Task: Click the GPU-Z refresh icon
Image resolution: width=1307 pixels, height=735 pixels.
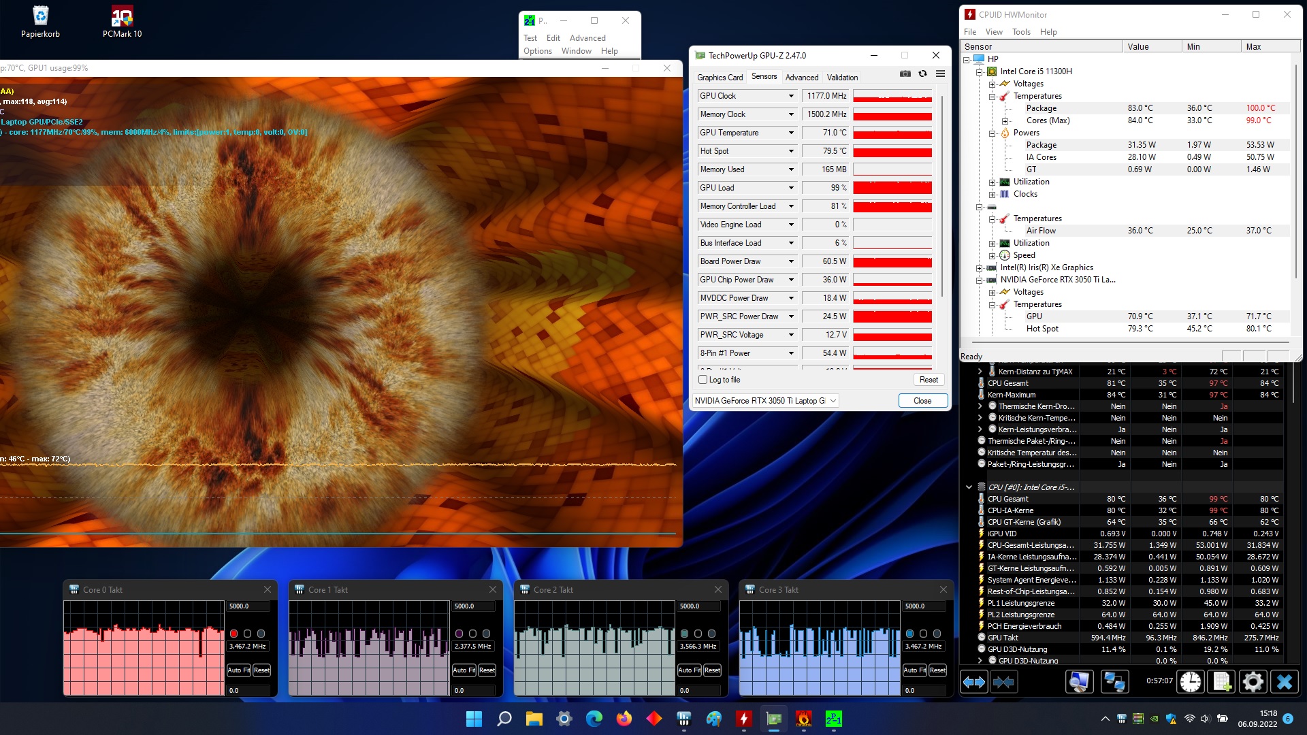Action: pos(922,73)
